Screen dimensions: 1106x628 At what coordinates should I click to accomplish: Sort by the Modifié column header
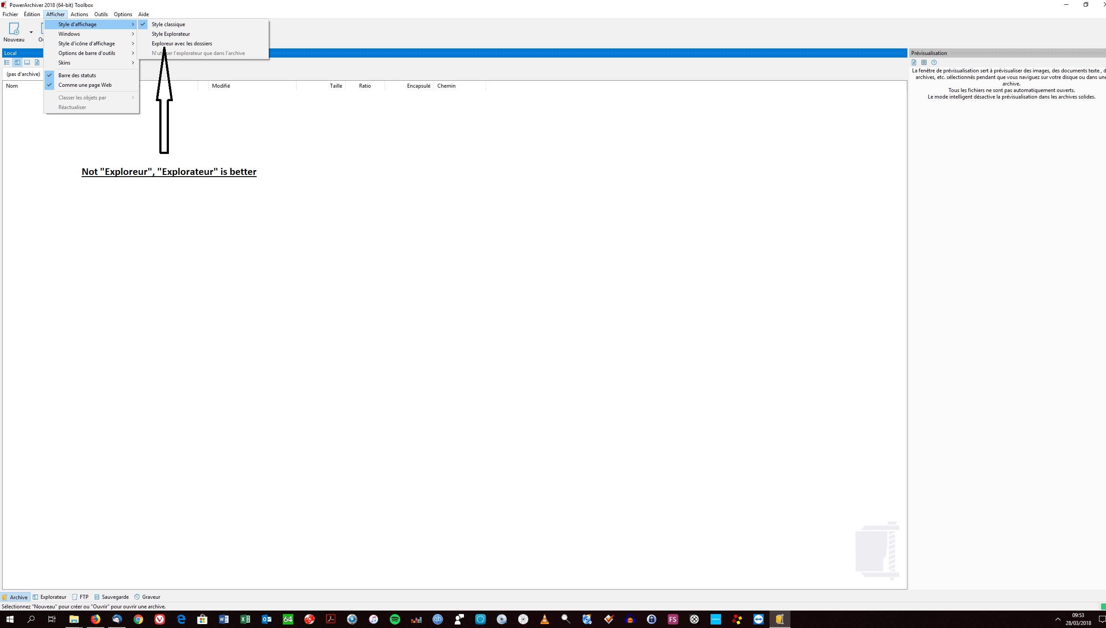pyautogui.click(x=253, y=86)
